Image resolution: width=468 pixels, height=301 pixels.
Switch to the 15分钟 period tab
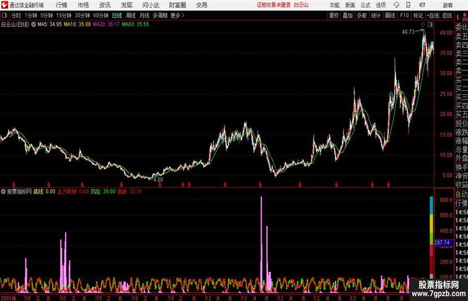coord(64,15)
